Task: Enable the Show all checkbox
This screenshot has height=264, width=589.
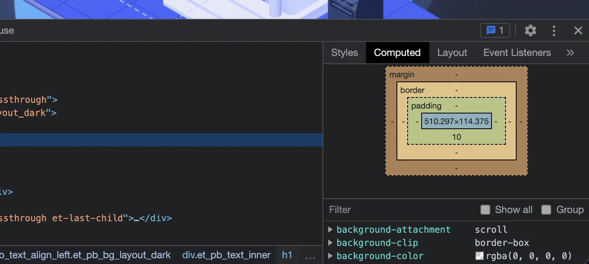Action: coord(485,210)
